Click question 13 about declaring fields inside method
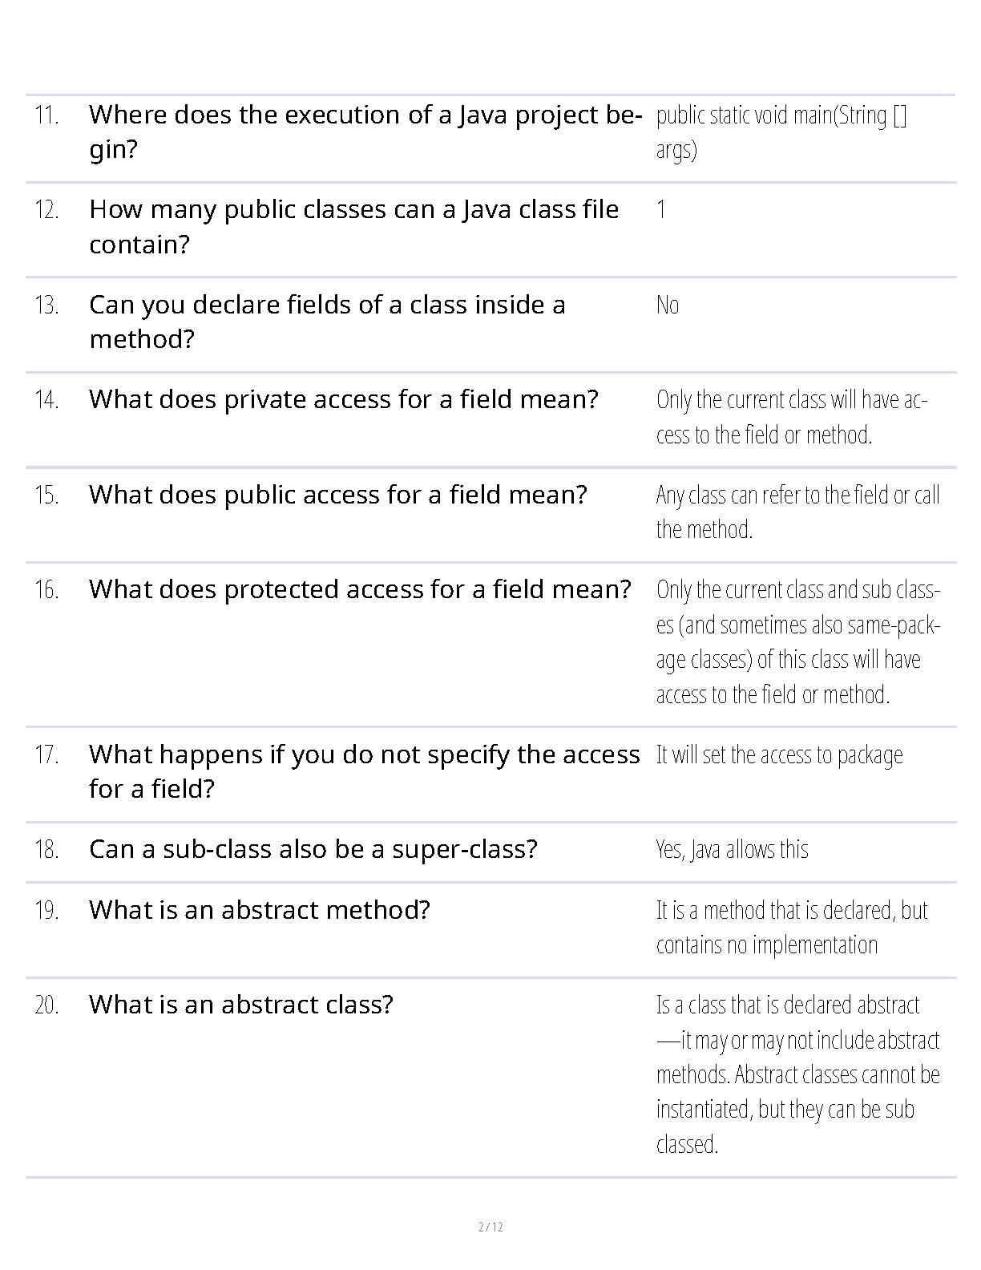The image size is (981, 1270). [x=327, y=322]
